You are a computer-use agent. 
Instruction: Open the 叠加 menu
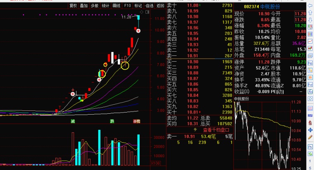point(84,6)
